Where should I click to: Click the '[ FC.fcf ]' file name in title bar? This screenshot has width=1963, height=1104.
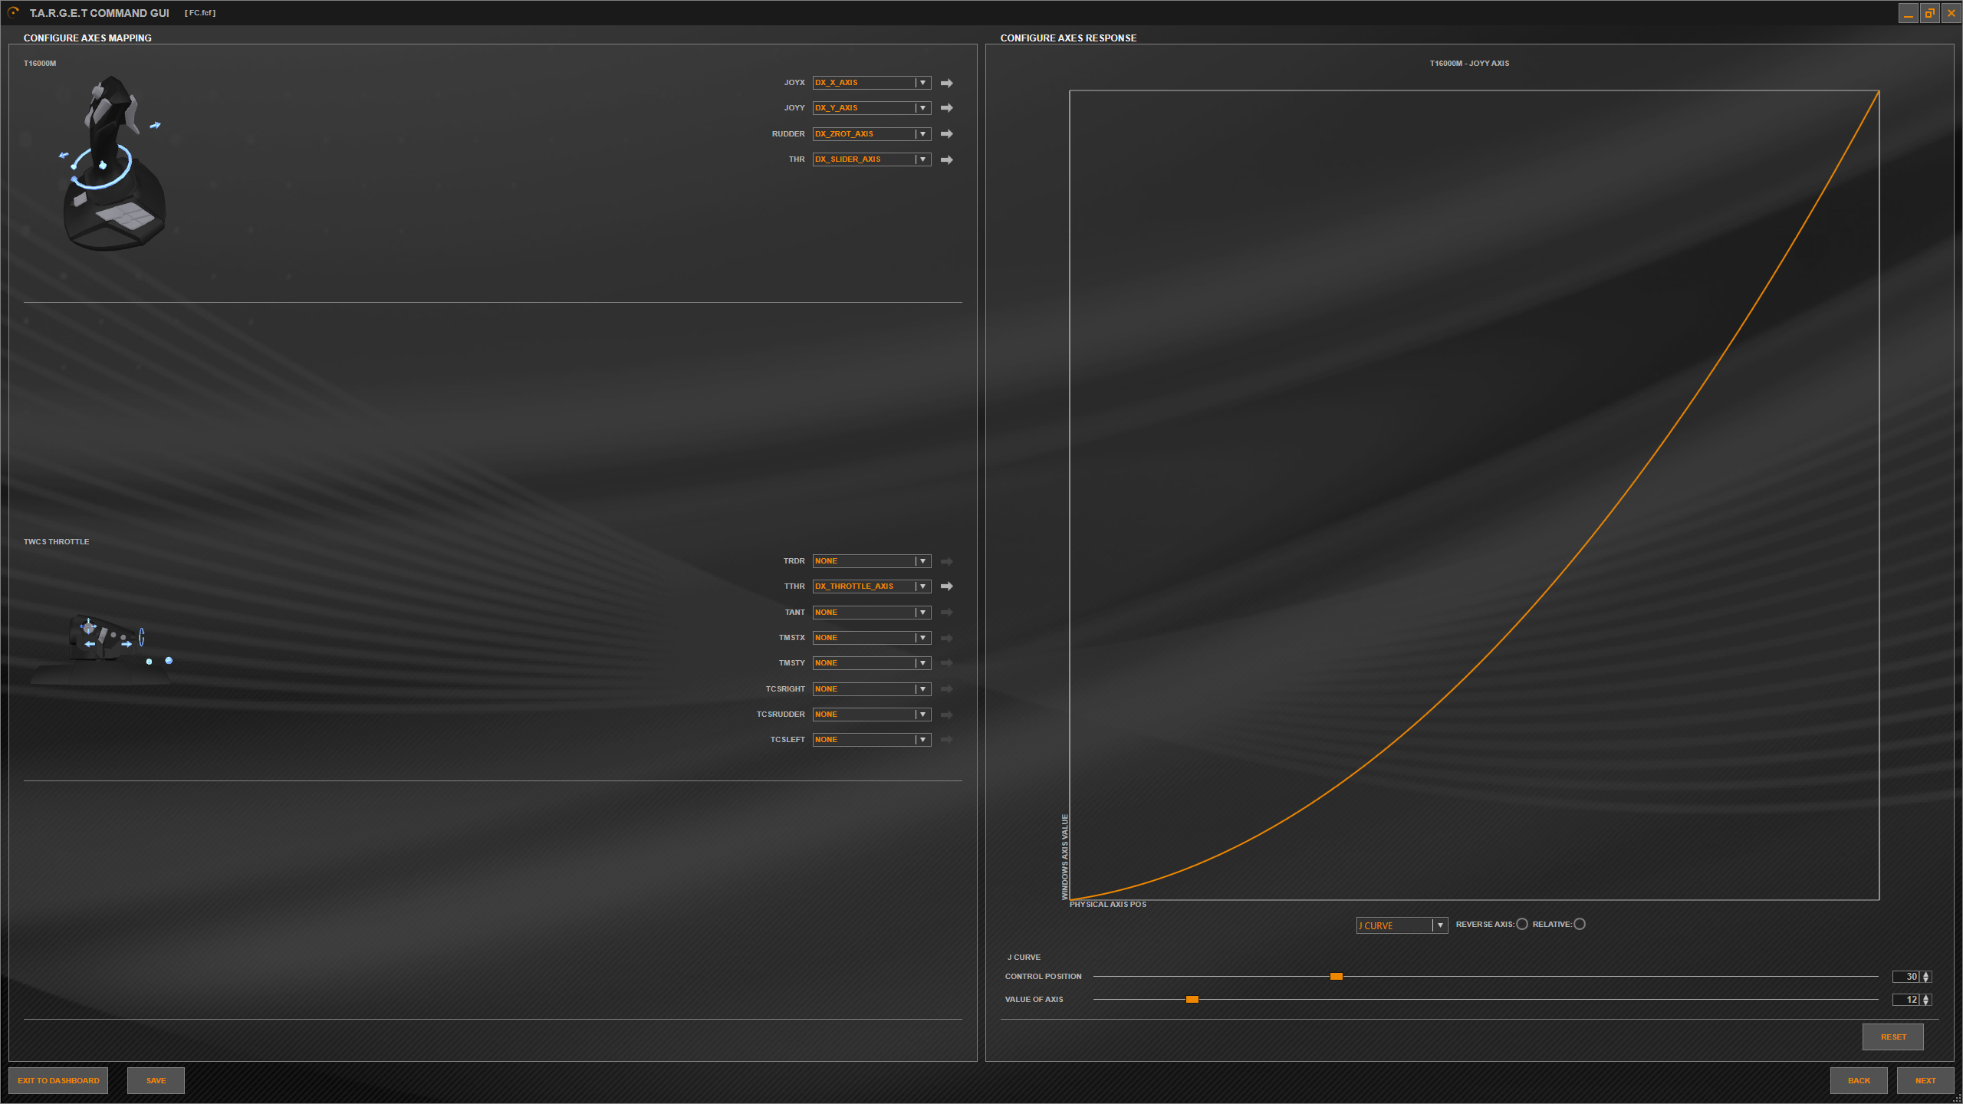(200, 13)
